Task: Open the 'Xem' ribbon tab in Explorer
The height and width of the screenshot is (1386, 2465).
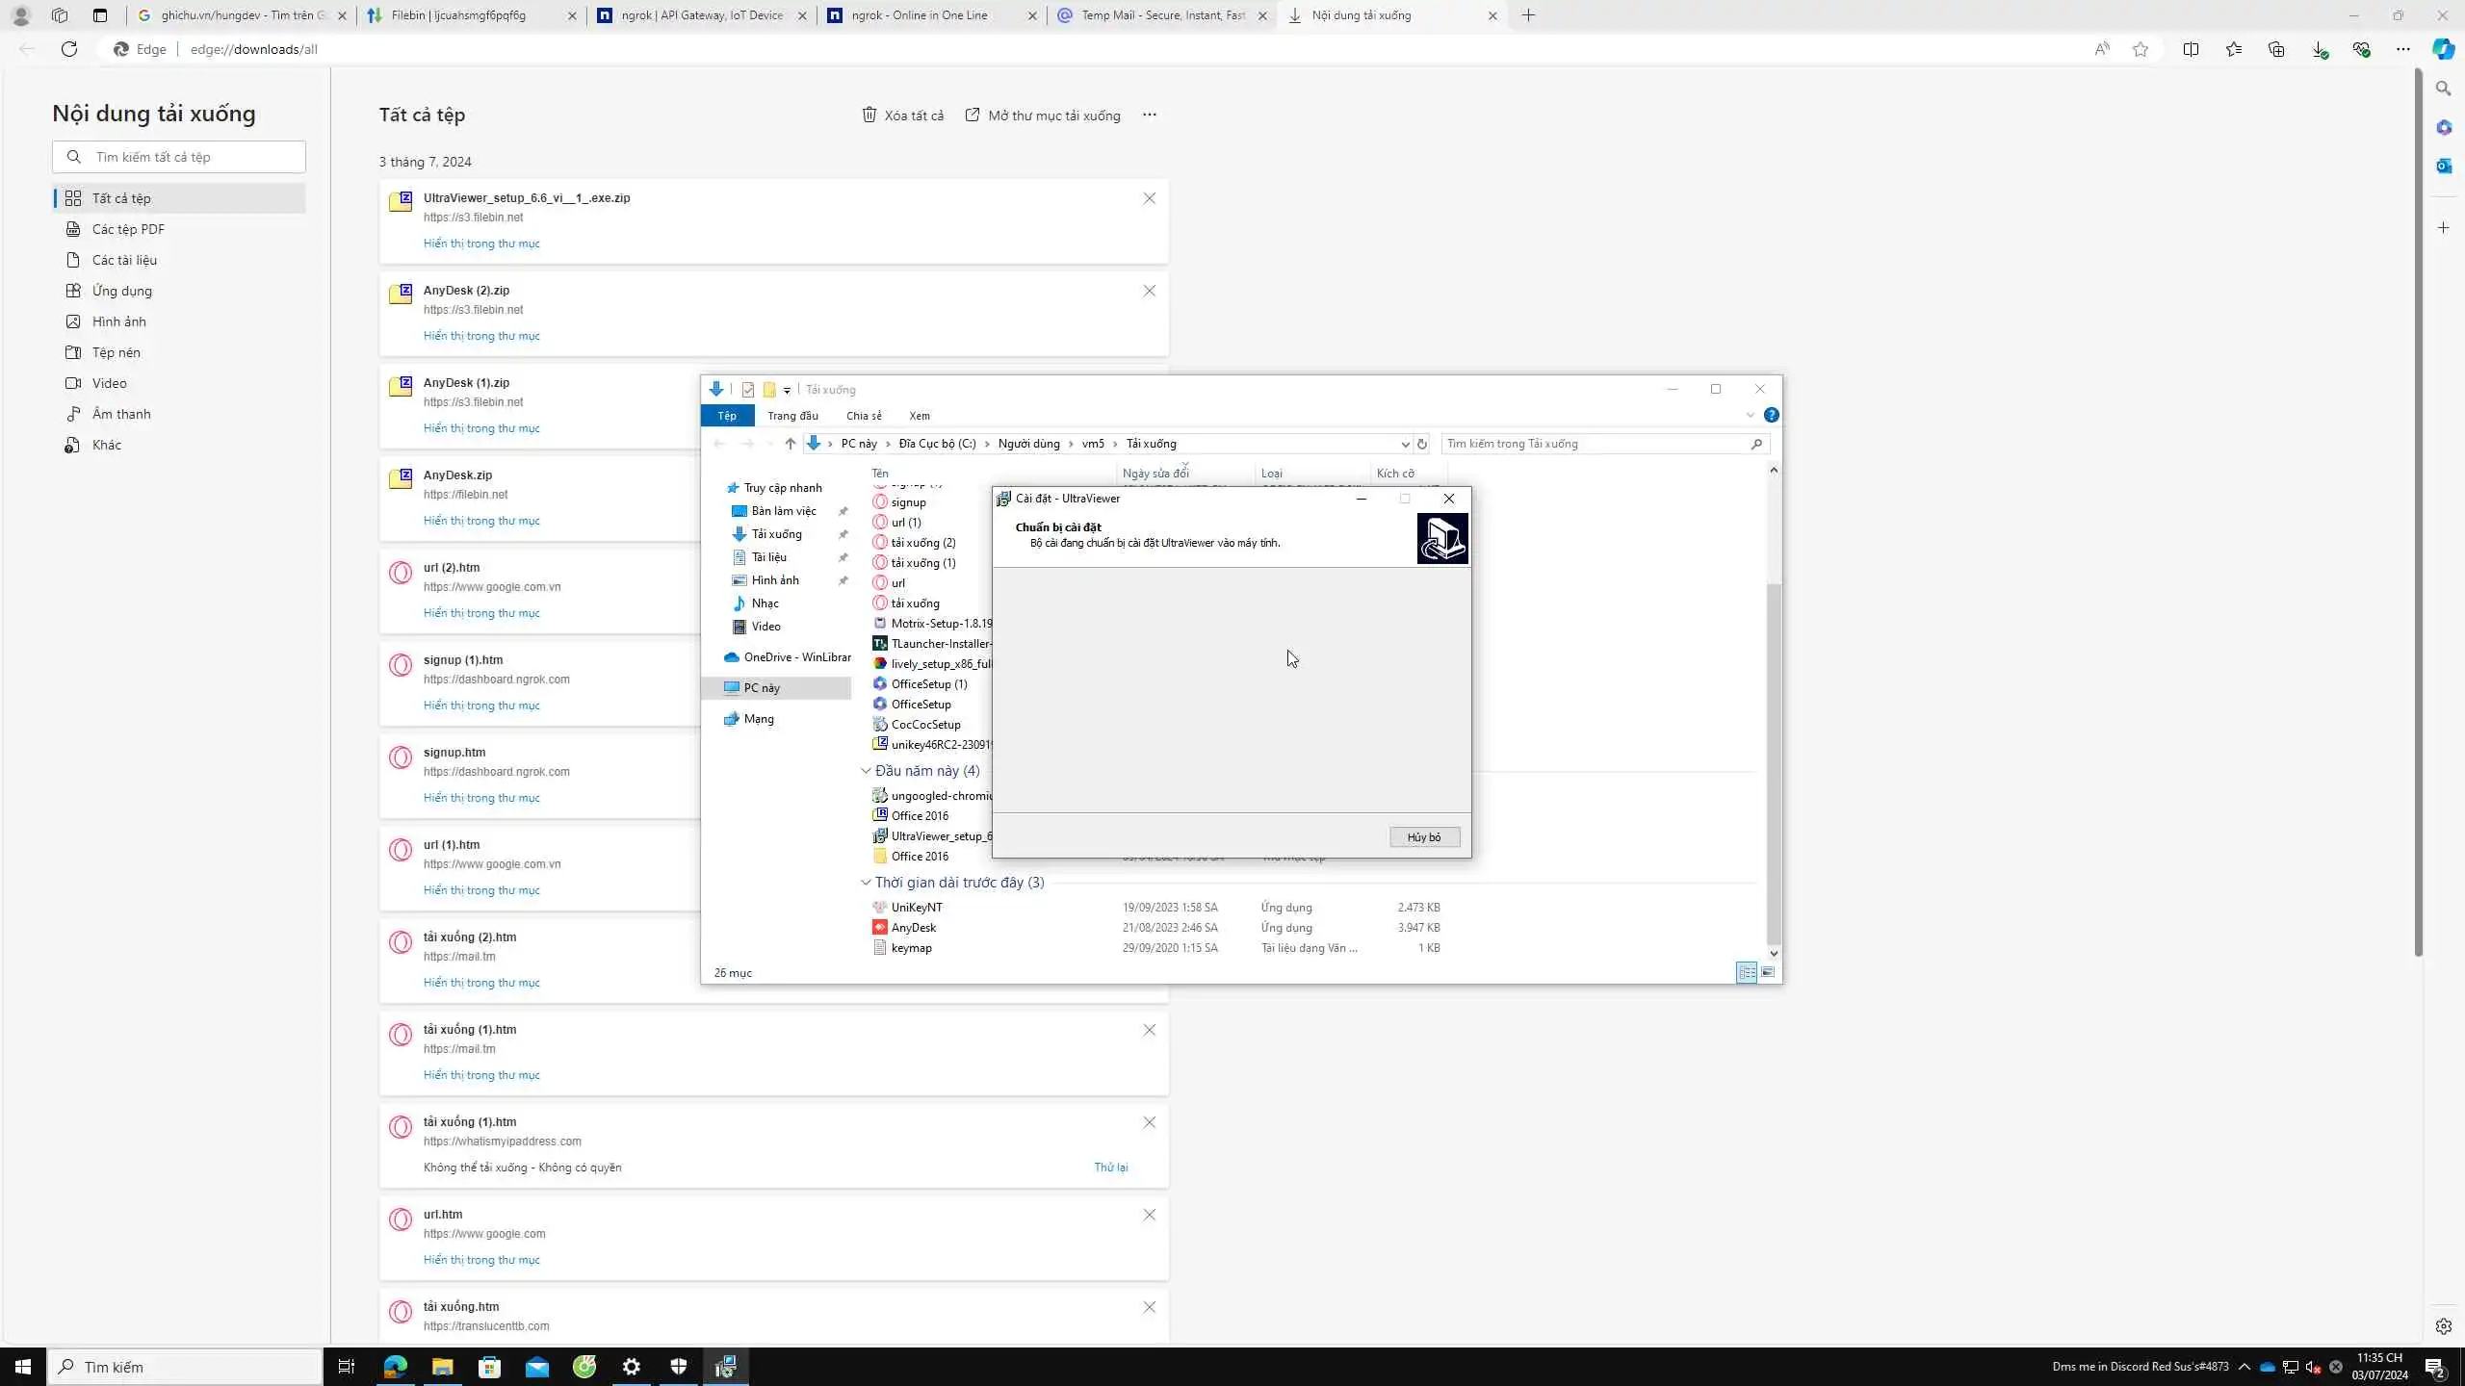Action: (919, 416)
